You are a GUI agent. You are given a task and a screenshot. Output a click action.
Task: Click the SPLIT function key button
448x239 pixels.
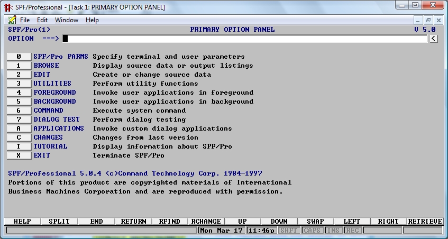coord(59,222)
